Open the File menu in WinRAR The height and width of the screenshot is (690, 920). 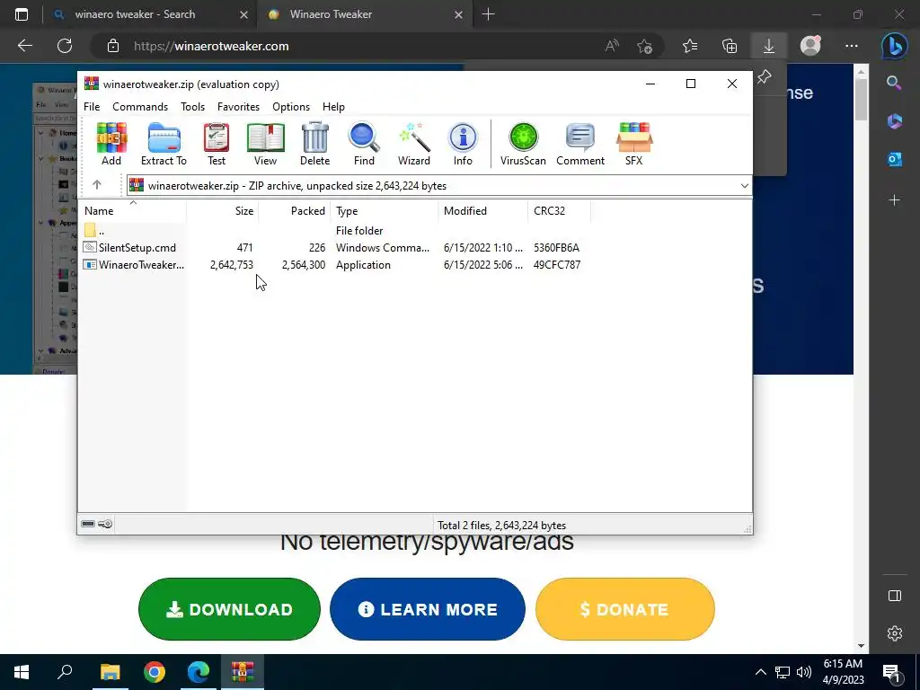point(92,107)
